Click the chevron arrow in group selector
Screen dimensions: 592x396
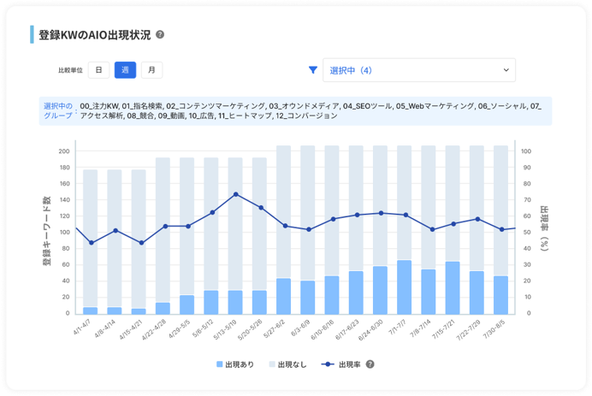[x=506, y=70]
